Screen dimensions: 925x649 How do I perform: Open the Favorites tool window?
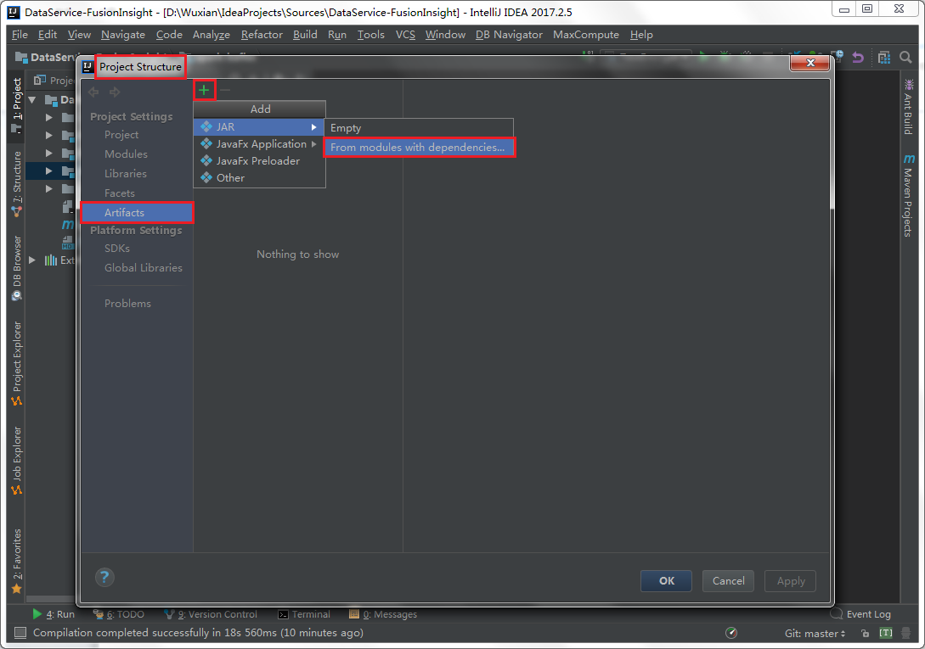click(x=16, y=561)
